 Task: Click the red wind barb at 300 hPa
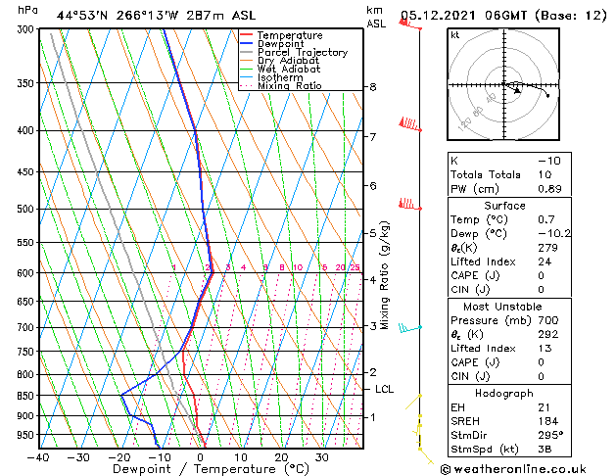(x=410, y=24)
